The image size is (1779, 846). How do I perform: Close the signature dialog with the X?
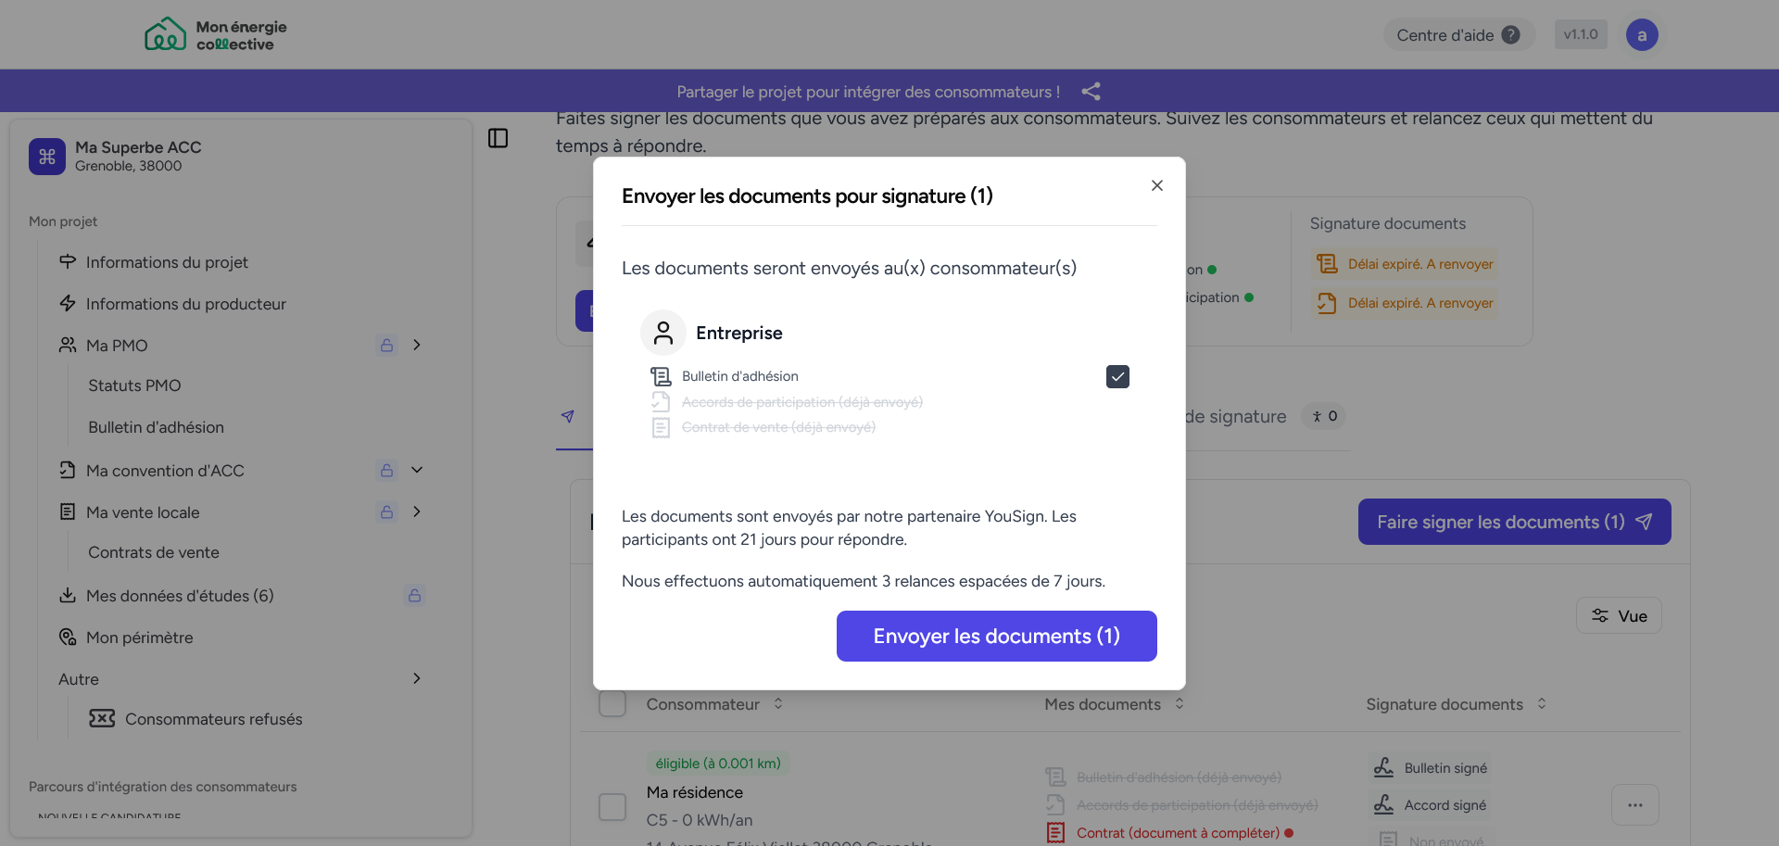click(x=1157, y=185)
